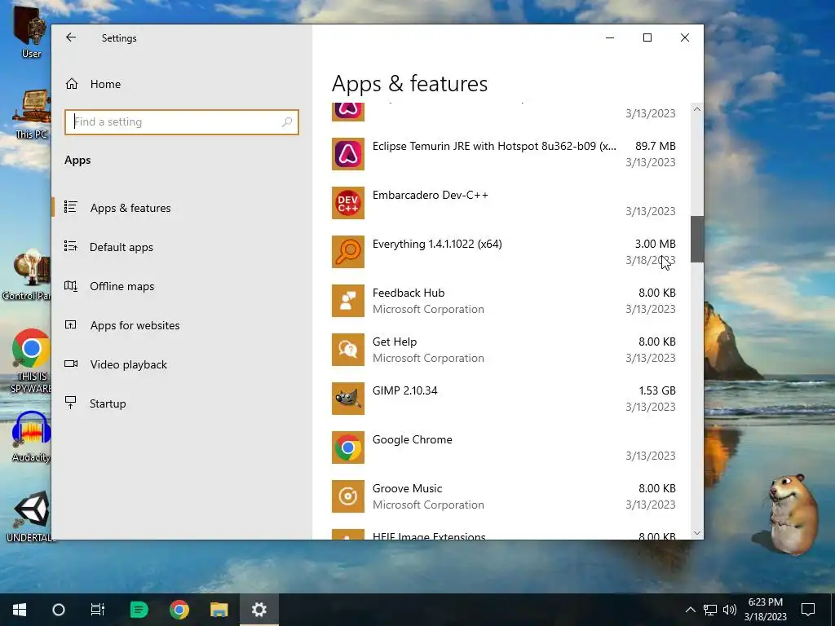This screenshot has height=626, width=835.
Task: Select the Get Help entry
Action: point(503,350)
